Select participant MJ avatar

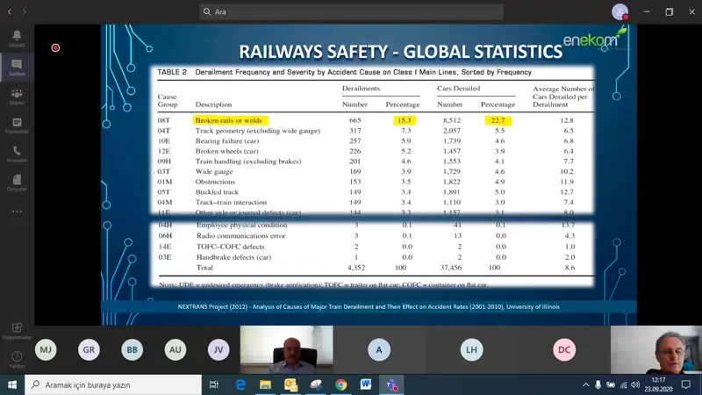click(x=46, y=349)
